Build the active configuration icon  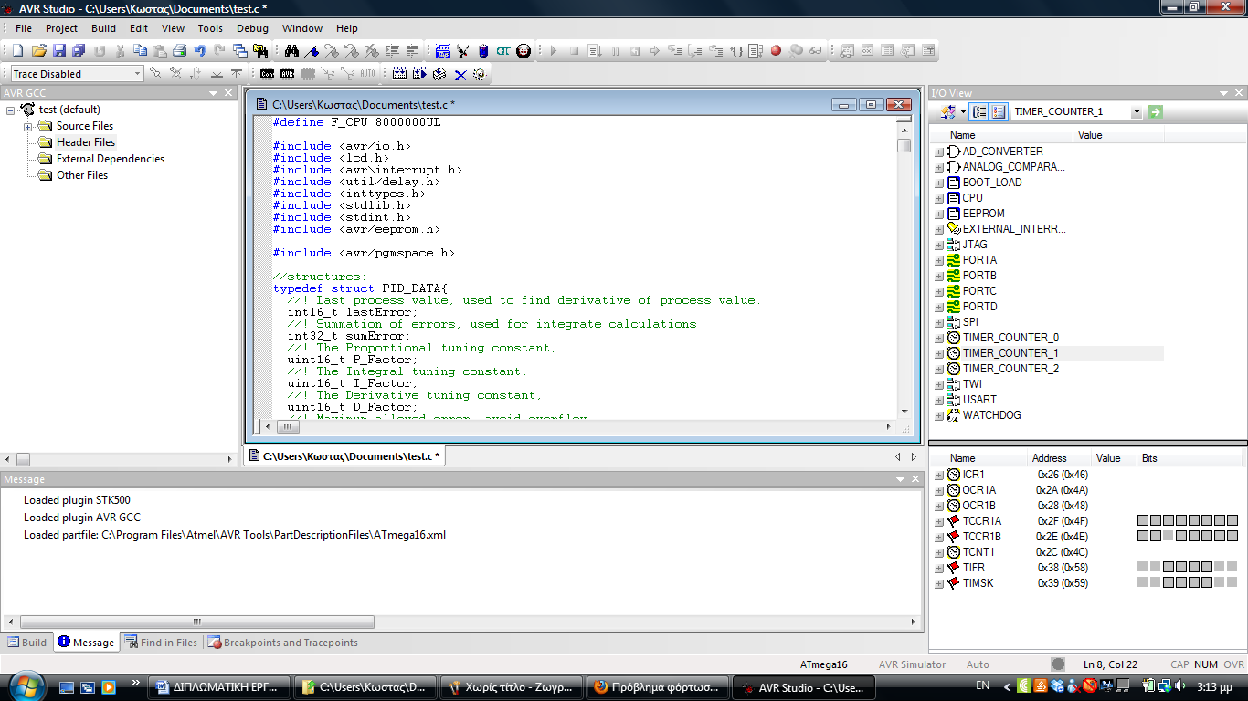[399, 74]
